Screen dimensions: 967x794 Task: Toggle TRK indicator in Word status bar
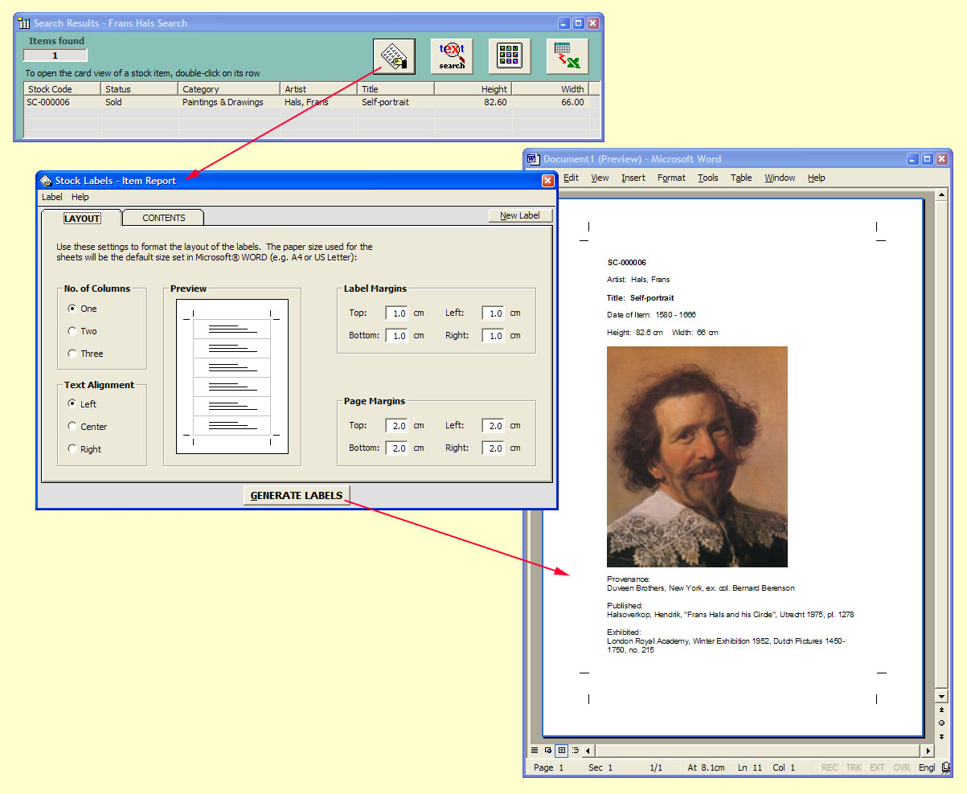(854, 767)
